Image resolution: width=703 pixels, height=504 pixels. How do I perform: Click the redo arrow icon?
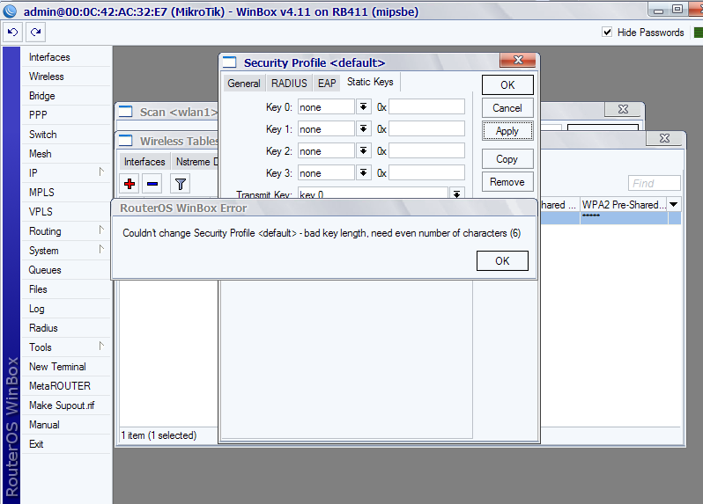tap(35, 33)
